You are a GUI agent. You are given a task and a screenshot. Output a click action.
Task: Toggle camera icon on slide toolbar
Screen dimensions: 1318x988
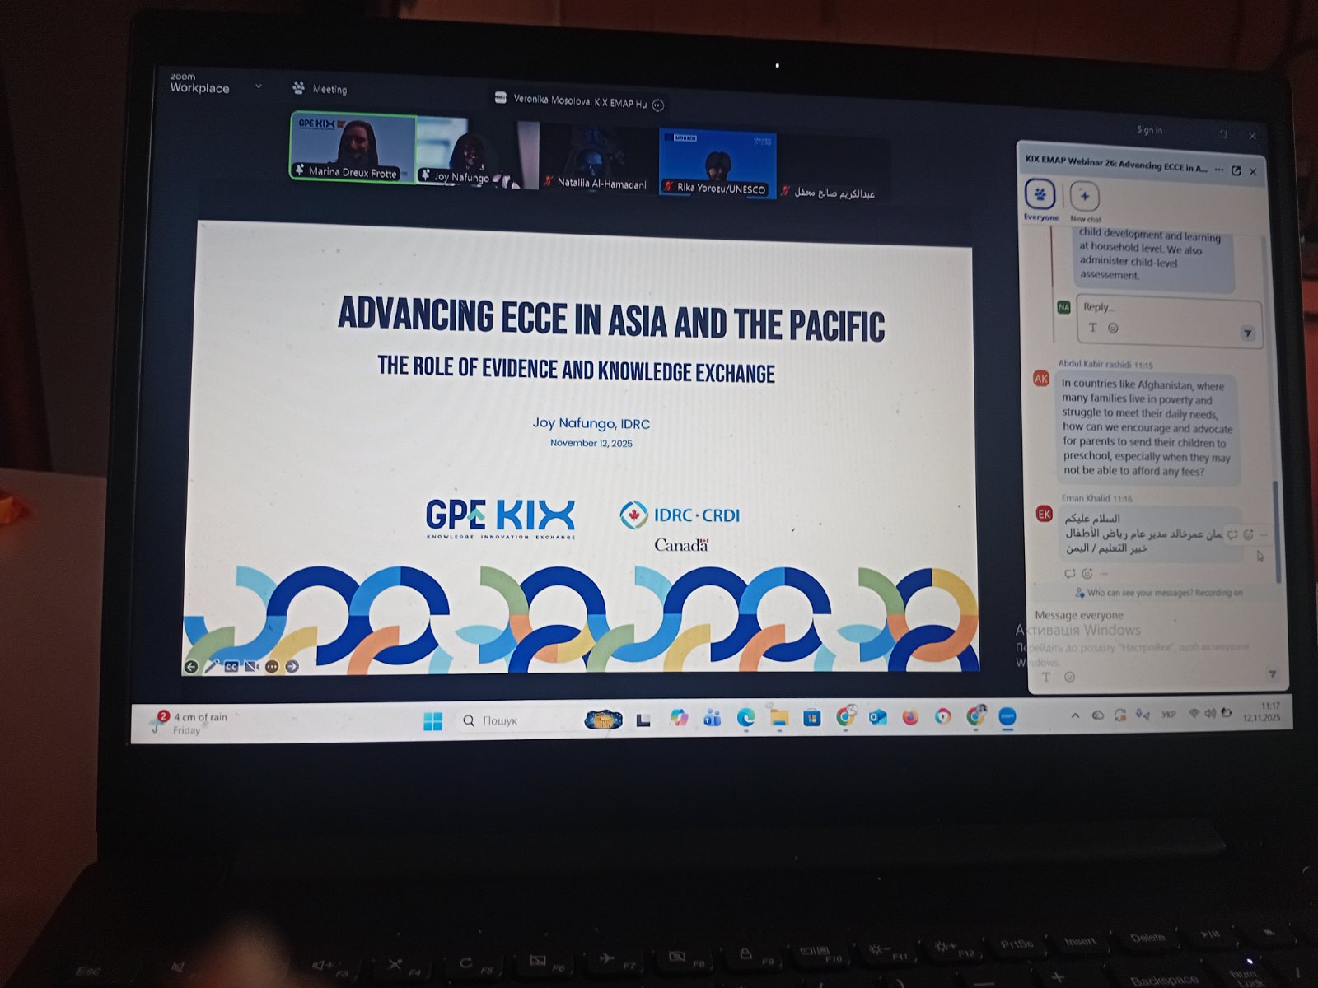[252, 667]
